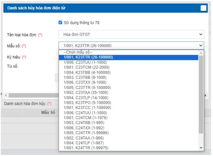The width and height of the screenshot is (213, 156).
Task: Click the dropdown list scroll up arrow
Action: point(201,53)
